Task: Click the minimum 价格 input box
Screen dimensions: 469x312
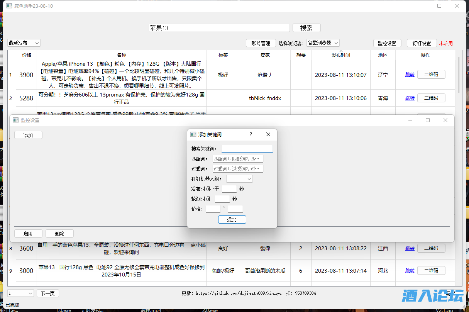Action: click(x=213, y=209)
